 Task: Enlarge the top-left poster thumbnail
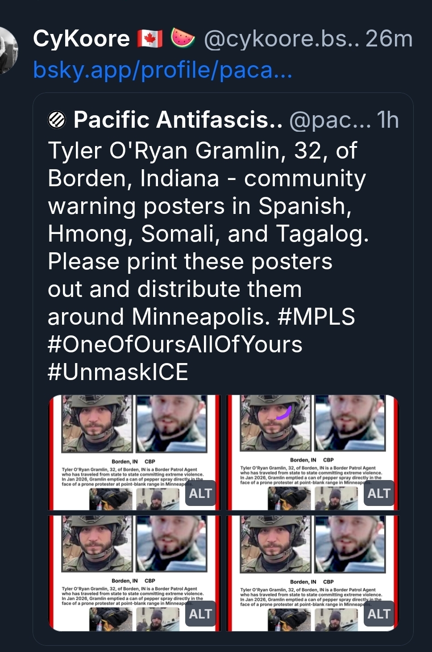(134, 452)
